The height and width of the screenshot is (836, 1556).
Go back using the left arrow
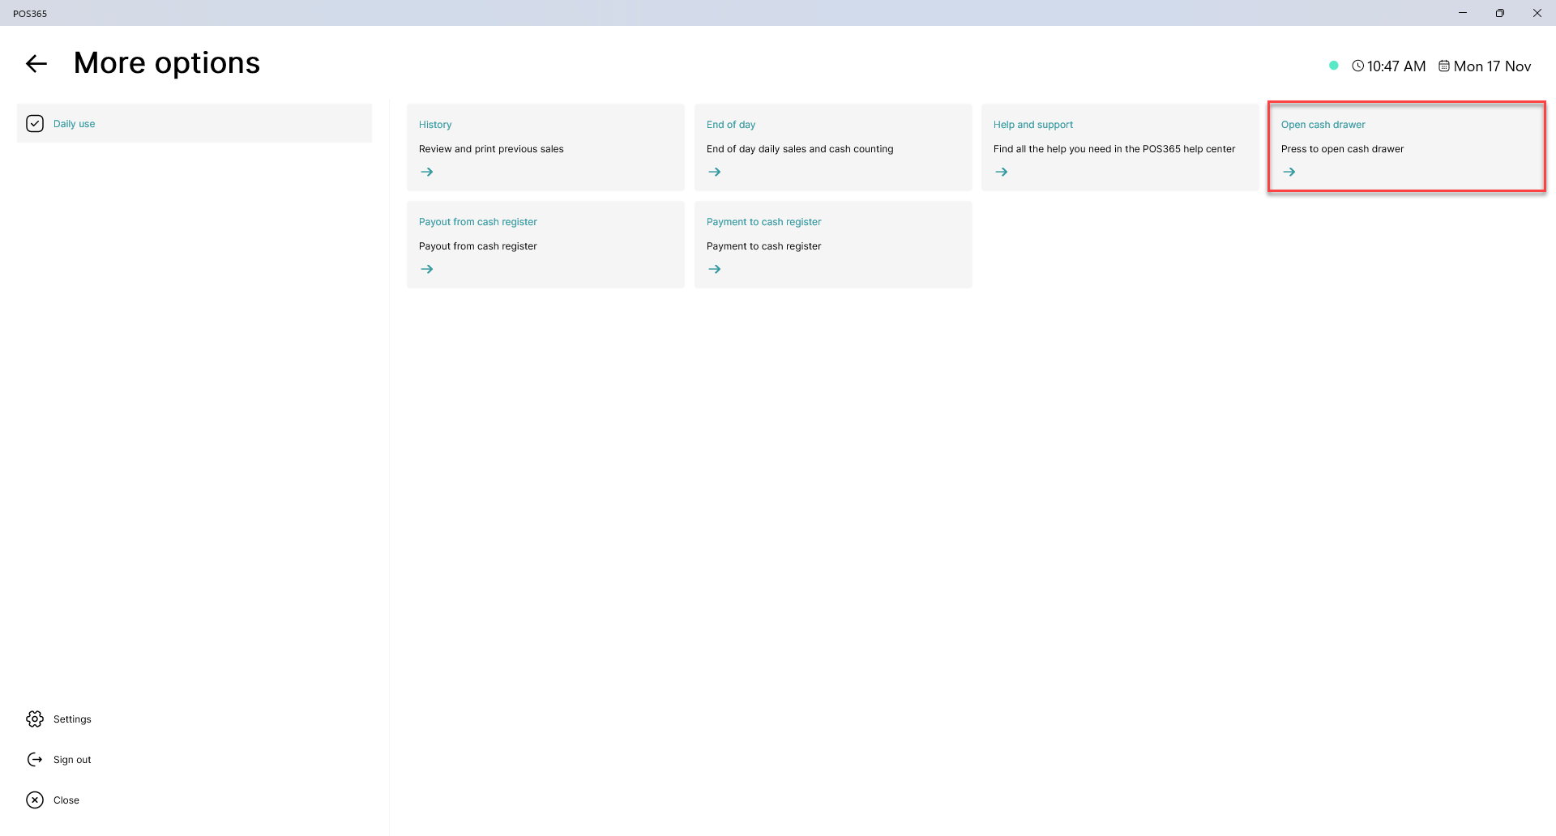point(36,63)
